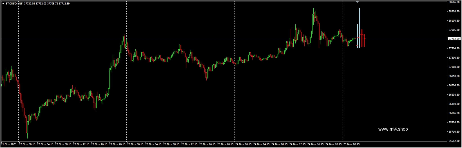Click the 23 Nov 16:15 time label

pos(207,145)
